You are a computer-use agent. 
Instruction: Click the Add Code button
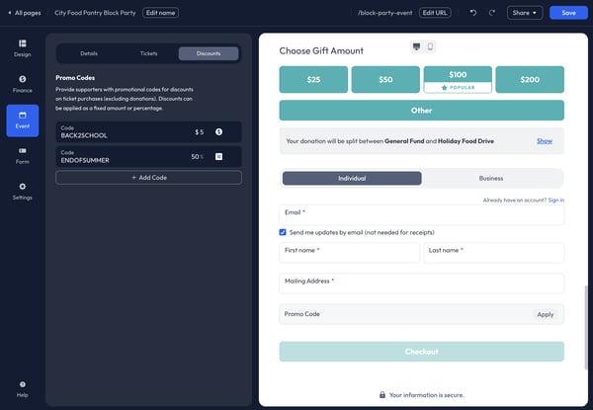click(148, 178)
